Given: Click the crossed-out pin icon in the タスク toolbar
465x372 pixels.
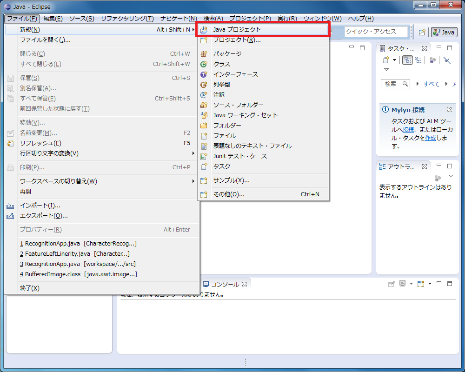Looking at the screenshot, I should click(446, 60).
